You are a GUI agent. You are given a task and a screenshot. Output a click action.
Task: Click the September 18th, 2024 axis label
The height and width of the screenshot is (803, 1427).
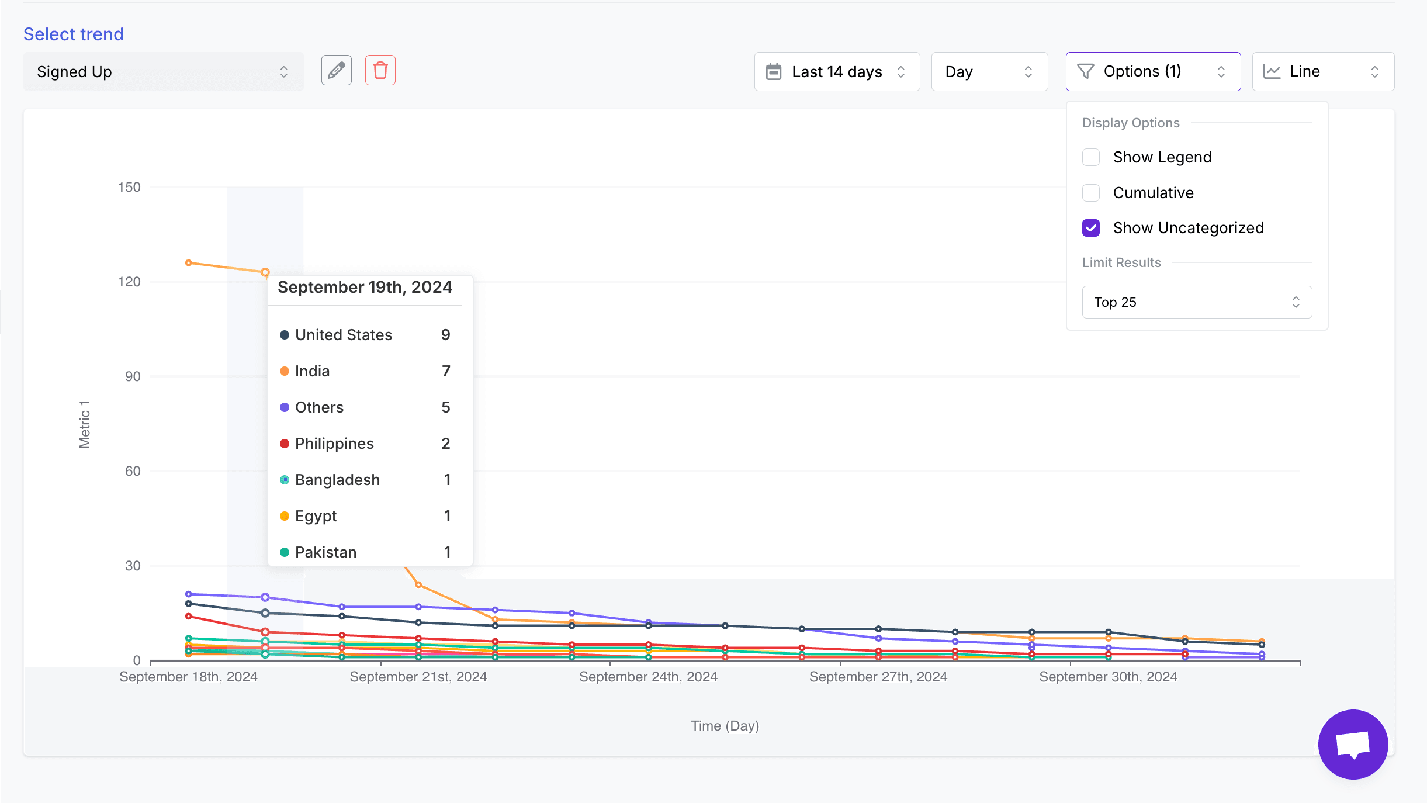click(x=188, y=677)
